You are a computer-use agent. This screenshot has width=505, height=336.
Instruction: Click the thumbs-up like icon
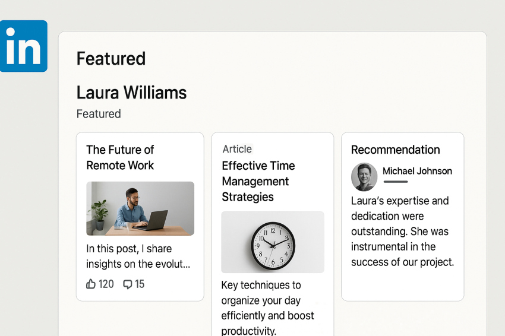point(91,284)
